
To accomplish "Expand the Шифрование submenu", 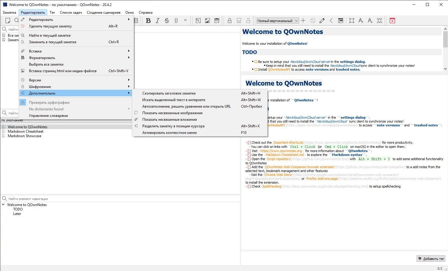I will (76, 87).
